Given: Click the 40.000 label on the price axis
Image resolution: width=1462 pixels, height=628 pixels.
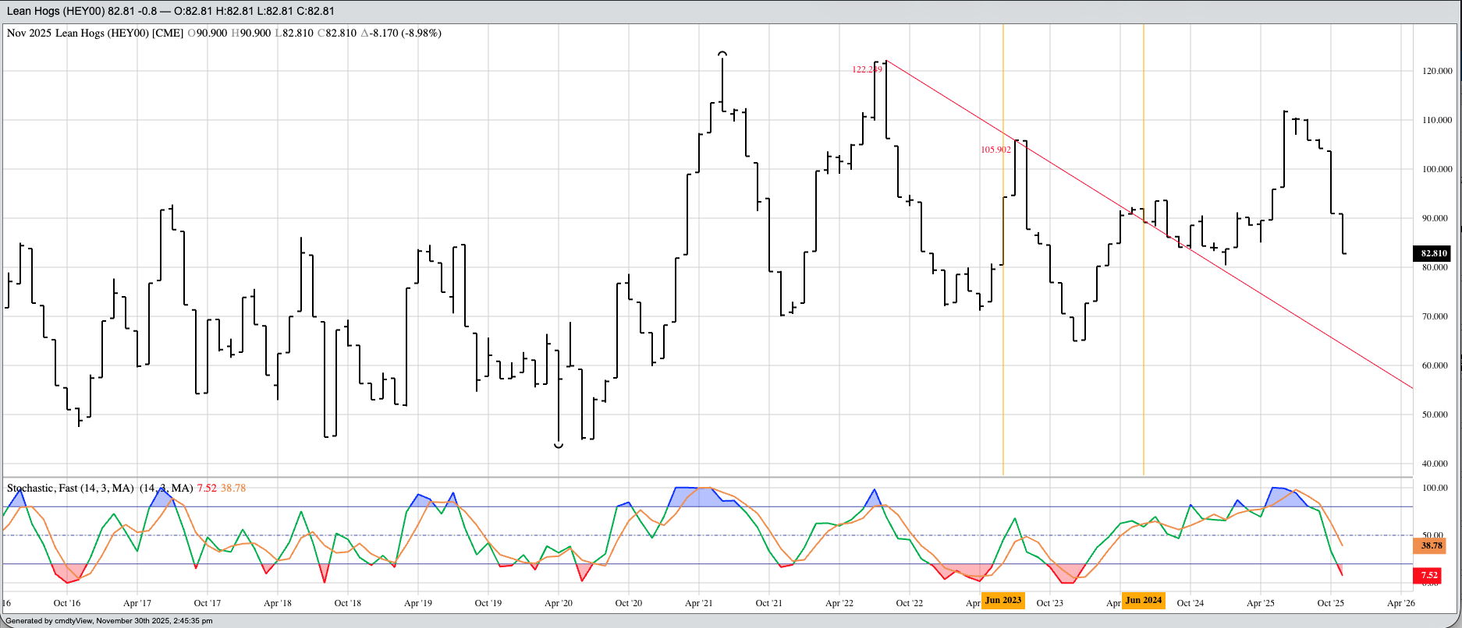Looking at the screenshot, I should [x=1435, y=464].
